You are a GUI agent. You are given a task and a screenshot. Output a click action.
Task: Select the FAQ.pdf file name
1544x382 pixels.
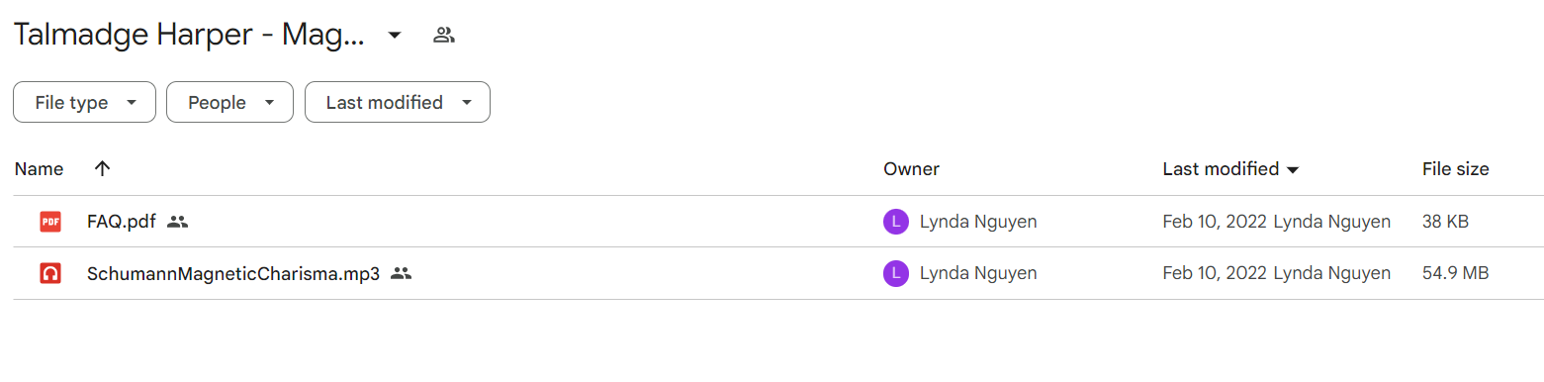tap(122, 222)
